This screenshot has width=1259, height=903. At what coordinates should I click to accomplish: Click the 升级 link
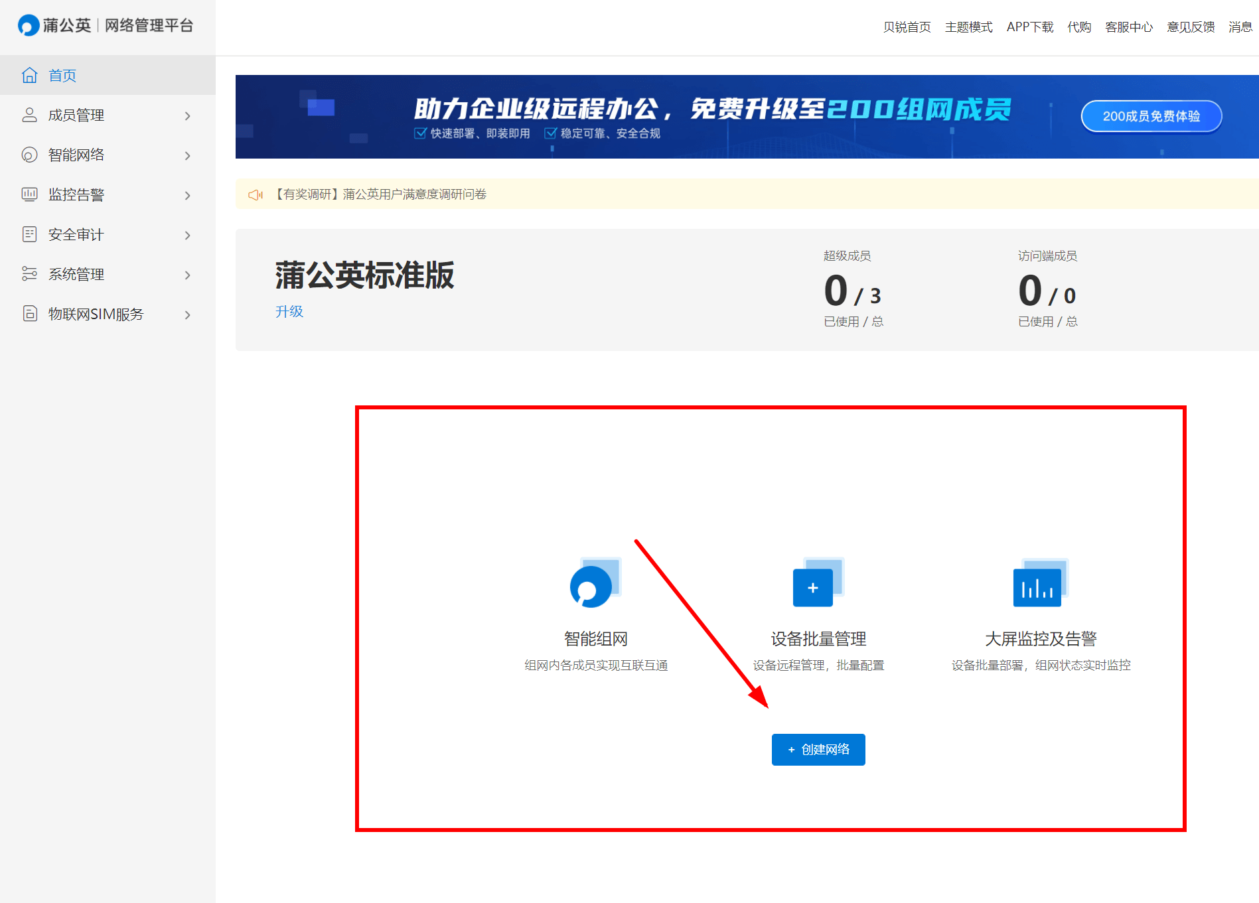289,311
